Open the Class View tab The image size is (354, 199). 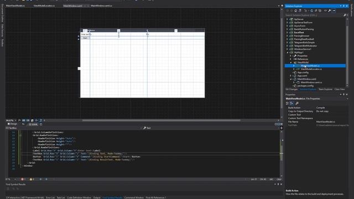340,90
